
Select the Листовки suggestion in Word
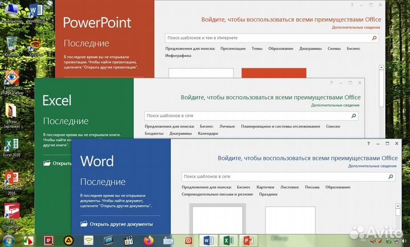tap(289, 187)
